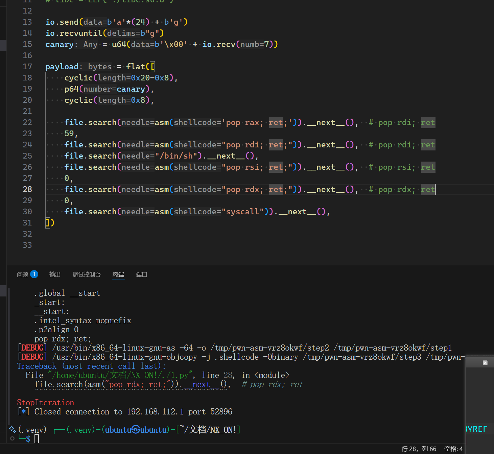Switch to the 调试控制台 debug console tab
The height and width of the screenshot is (454, 494).
87,274
